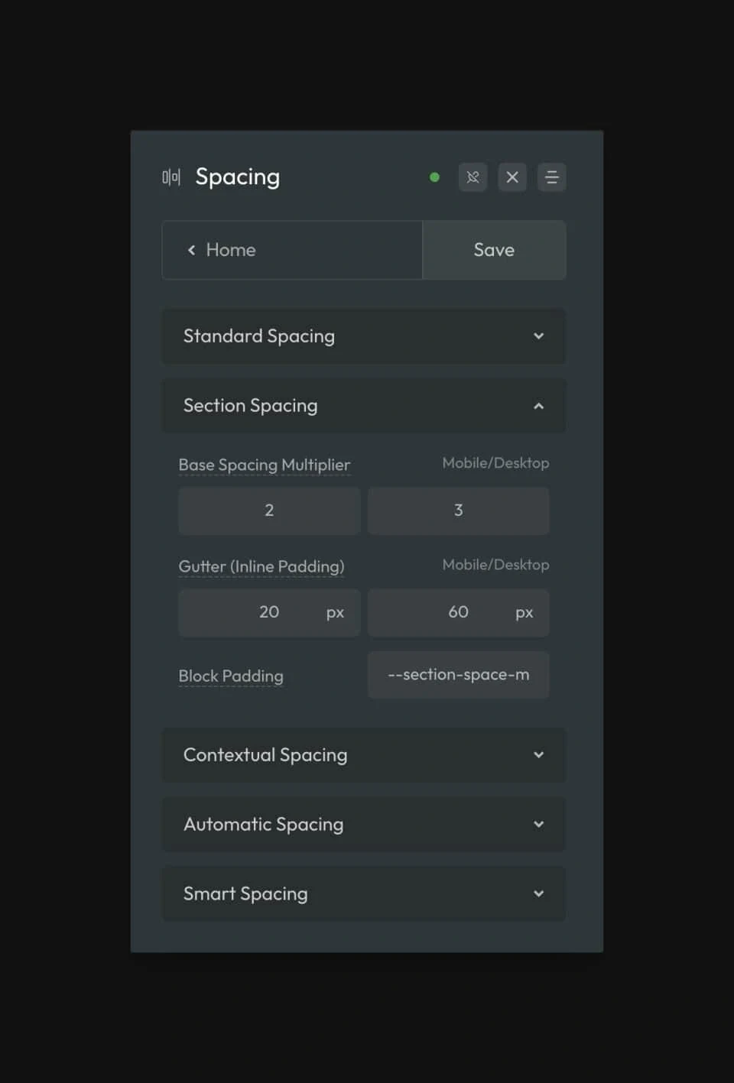Screen dimensions: 734x1083
Task: Expand the Automatic Spacing section
Action: pyautogui.click(x=363, y=824)
